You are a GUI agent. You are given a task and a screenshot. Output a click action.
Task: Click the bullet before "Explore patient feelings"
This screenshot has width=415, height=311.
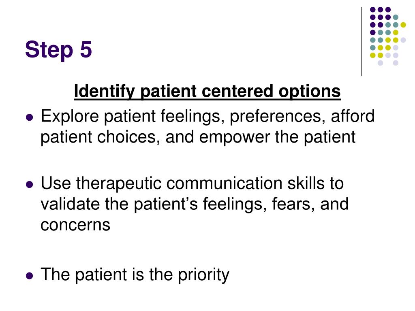tap(30, 117)
